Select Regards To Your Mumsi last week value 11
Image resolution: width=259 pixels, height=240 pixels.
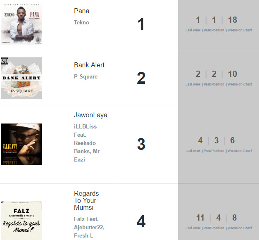[200, 218]
